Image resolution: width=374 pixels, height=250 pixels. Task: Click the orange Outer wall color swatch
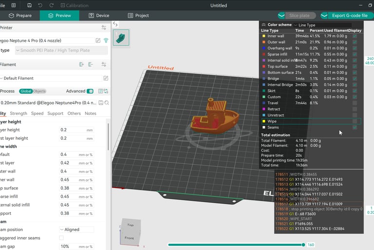264,42
